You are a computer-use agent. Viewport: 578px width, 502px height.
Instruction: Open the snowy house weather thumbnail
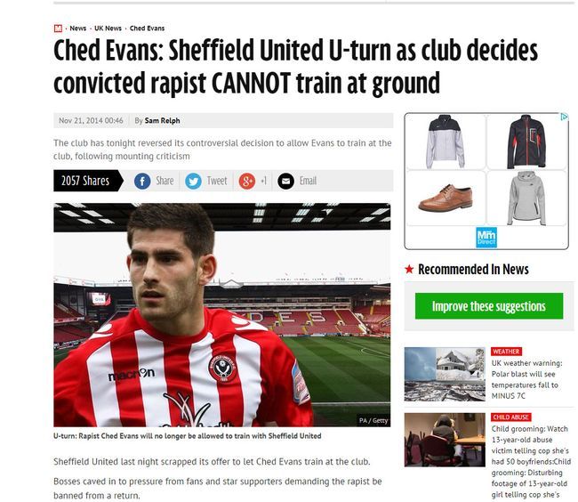[445, 374]
